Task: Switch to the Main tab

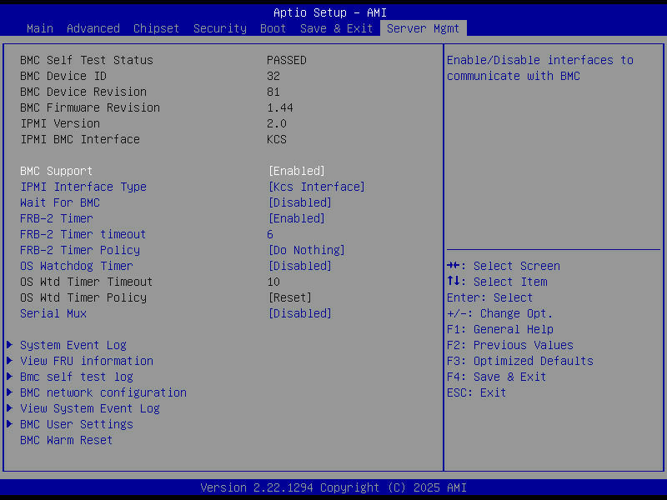Action: 39,27
